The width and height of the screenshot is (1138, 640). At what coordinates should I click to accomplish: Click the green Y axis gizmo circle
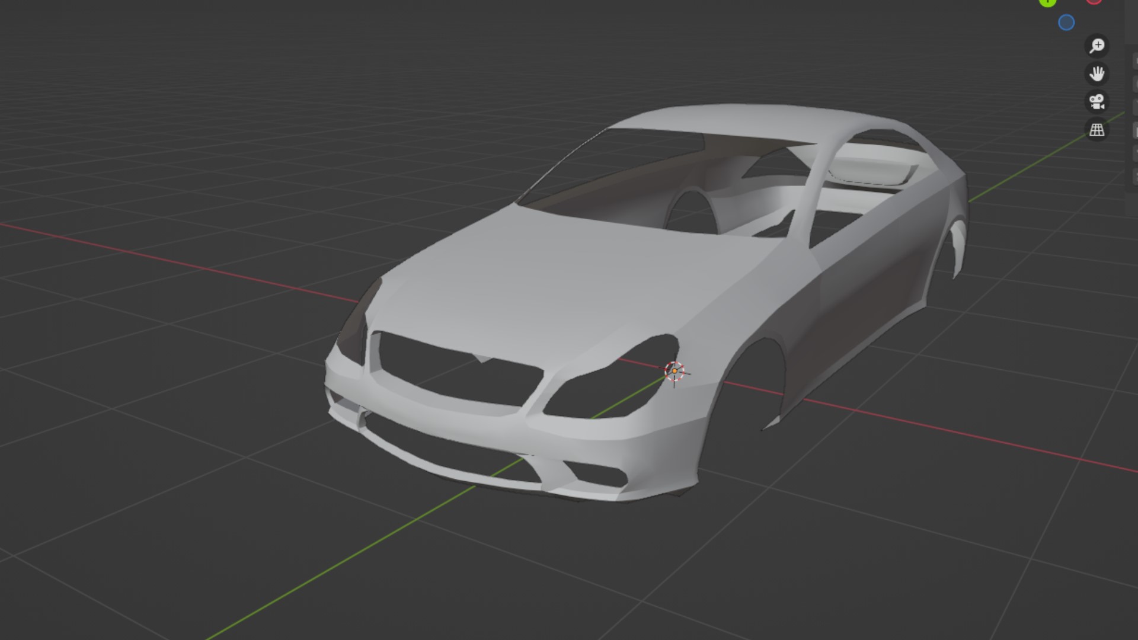pyautogui.click(x=1047, y=2)
